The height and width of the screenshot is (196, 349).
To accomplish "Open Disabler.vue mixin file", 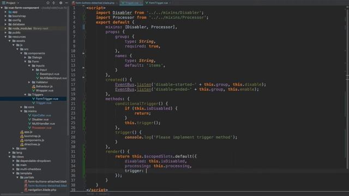I will point(40,120).
